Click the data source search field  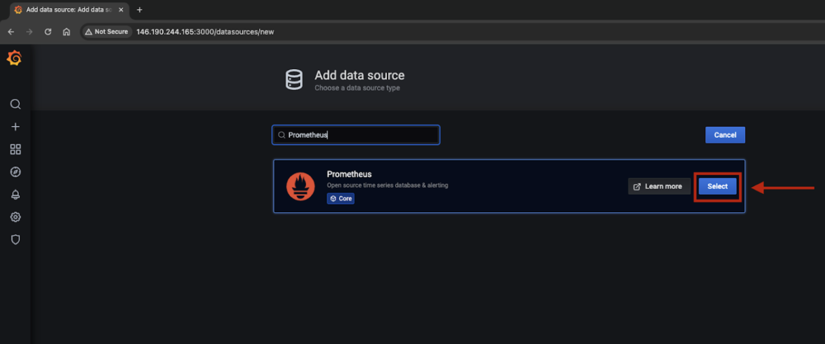[x=359, y=135]
